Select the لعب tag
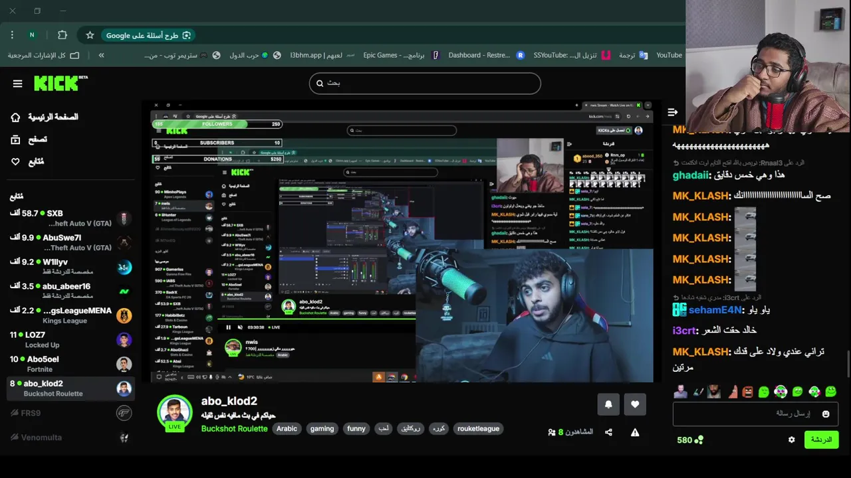Image resolution: width=851 pixels, height=478 pixels. click(384, 429)
